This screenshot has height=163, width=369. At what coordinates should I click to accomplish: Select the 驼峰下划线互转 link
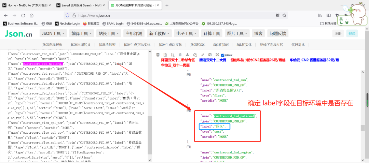271,45
